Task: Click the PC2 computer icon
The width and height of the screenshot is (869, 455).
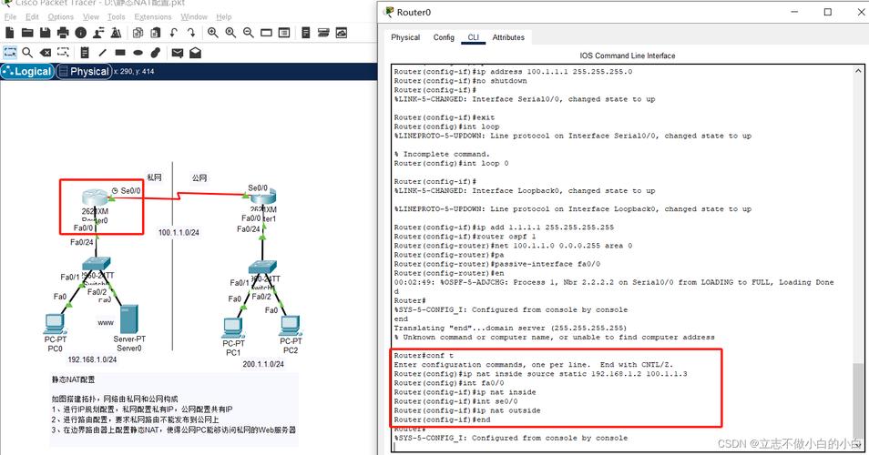Action: [x=291, y=326]
